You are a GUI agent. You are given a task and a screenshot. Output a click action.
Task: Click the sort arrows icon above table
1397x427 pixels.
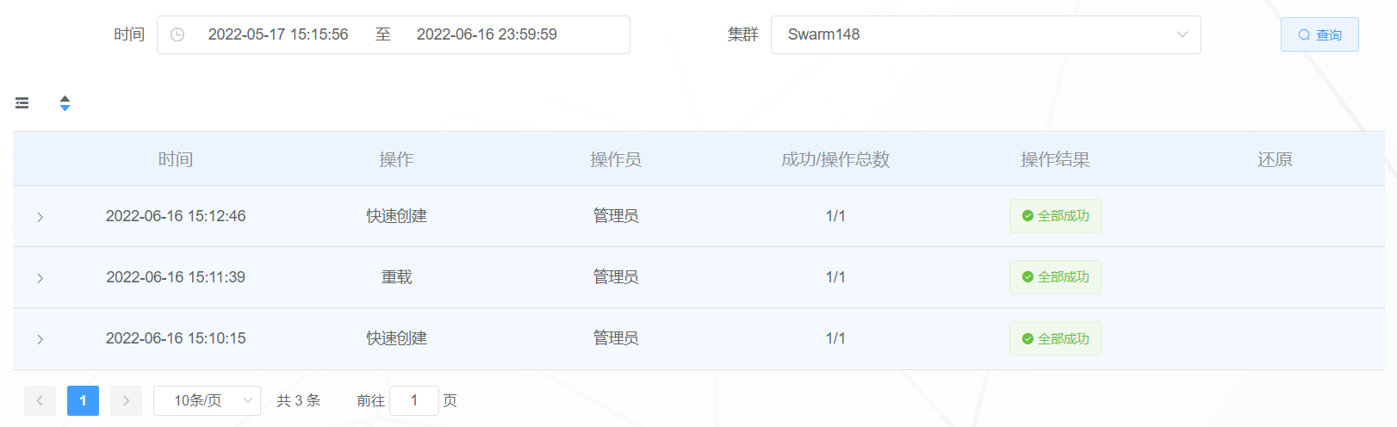click(x=65, y=103)
